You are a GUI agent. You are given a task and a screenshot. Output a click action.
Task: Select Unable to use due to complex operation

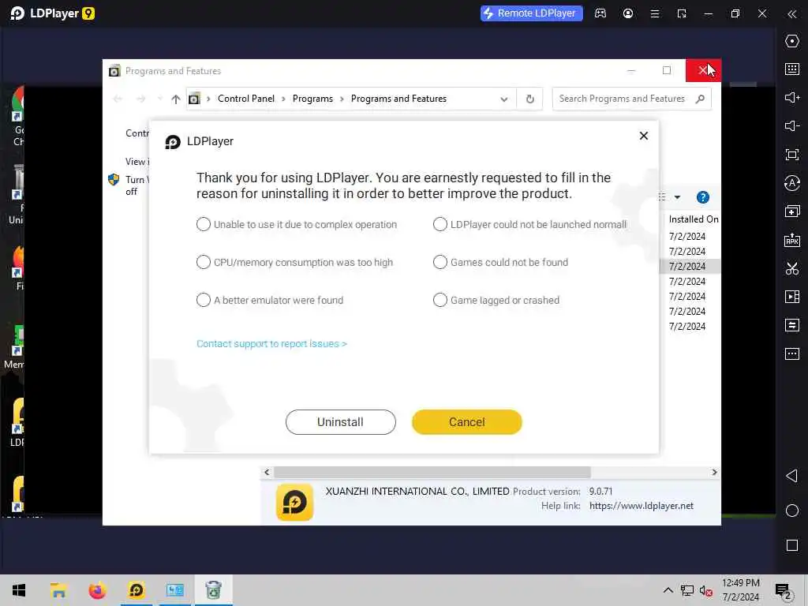(x=297, y=224)
